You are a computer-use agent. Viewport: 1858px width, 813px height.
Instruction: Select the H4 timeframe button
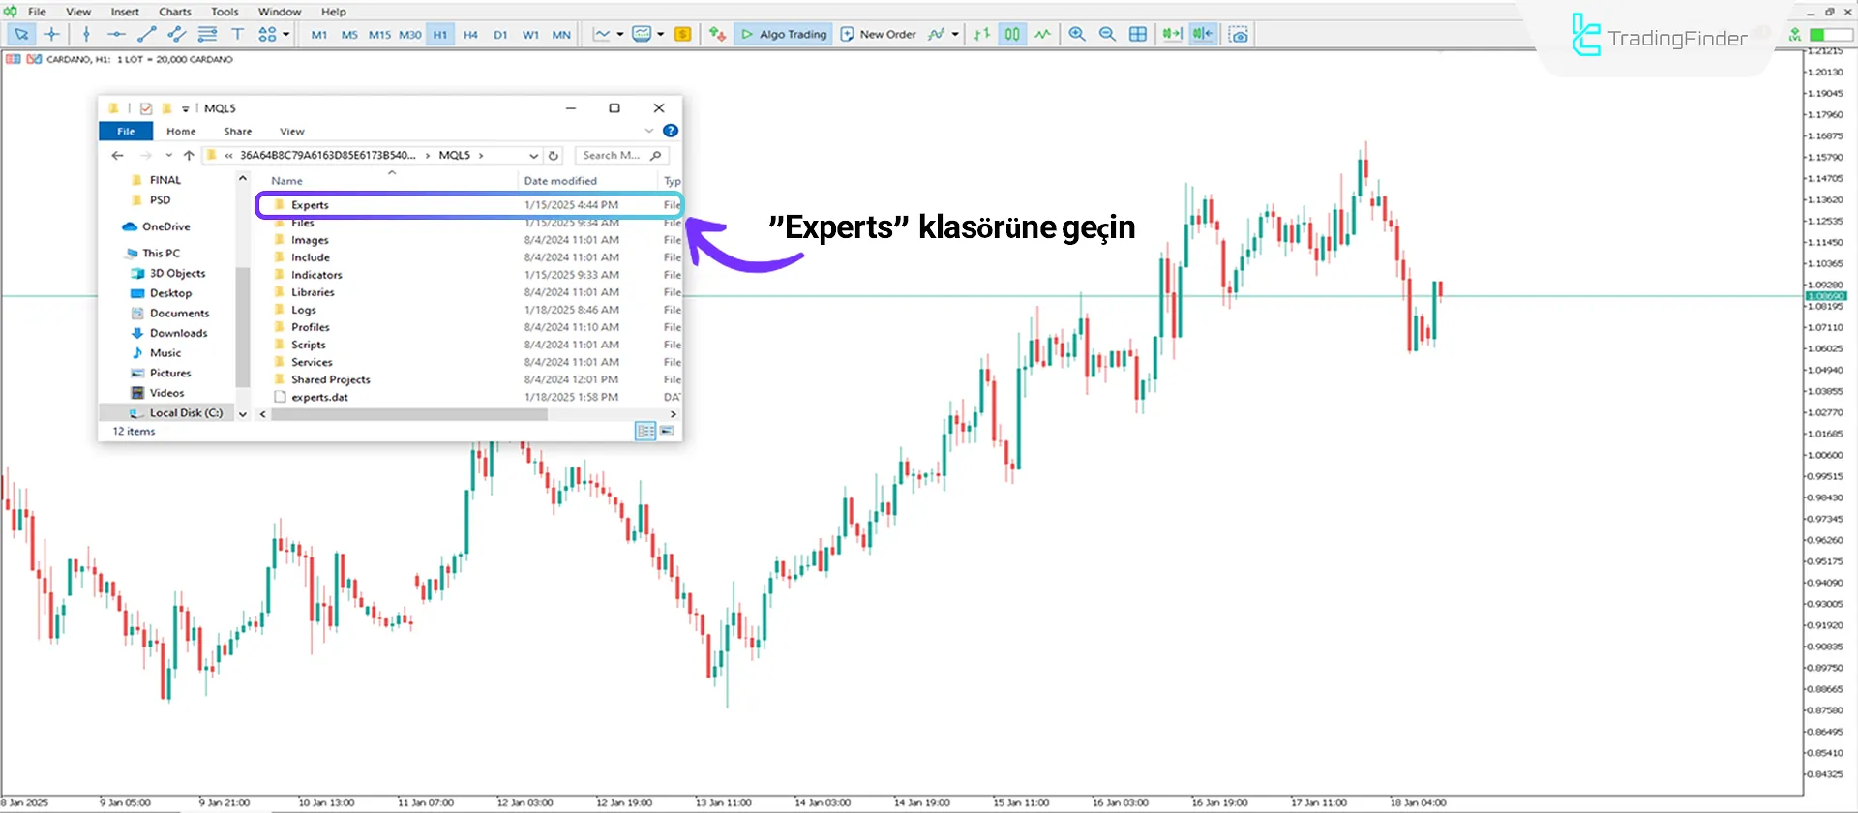[470, 34]
